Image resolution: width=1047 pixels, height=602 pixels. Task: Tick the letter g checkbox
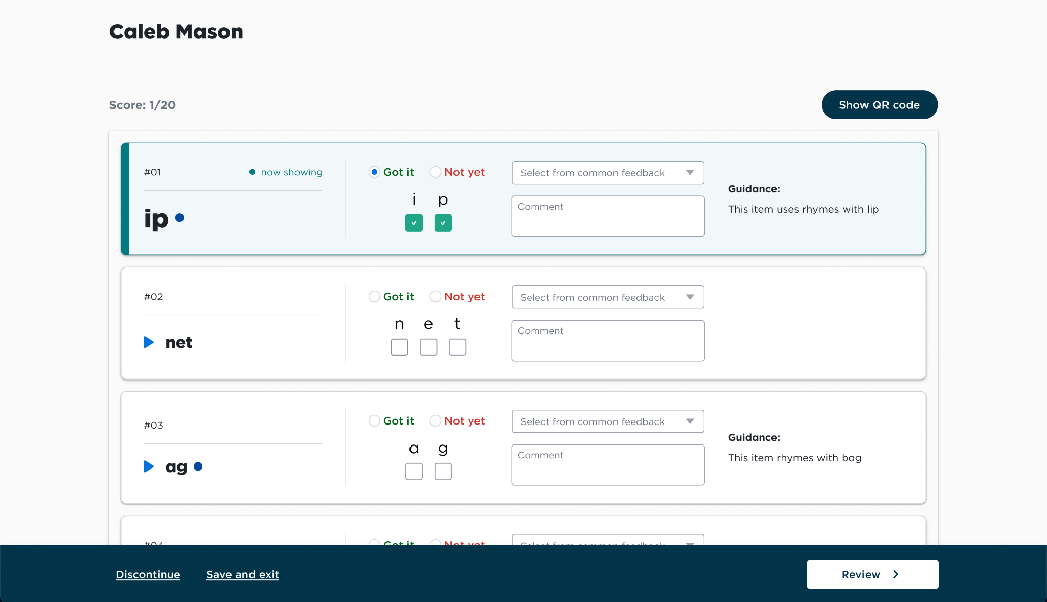(443, 472)
